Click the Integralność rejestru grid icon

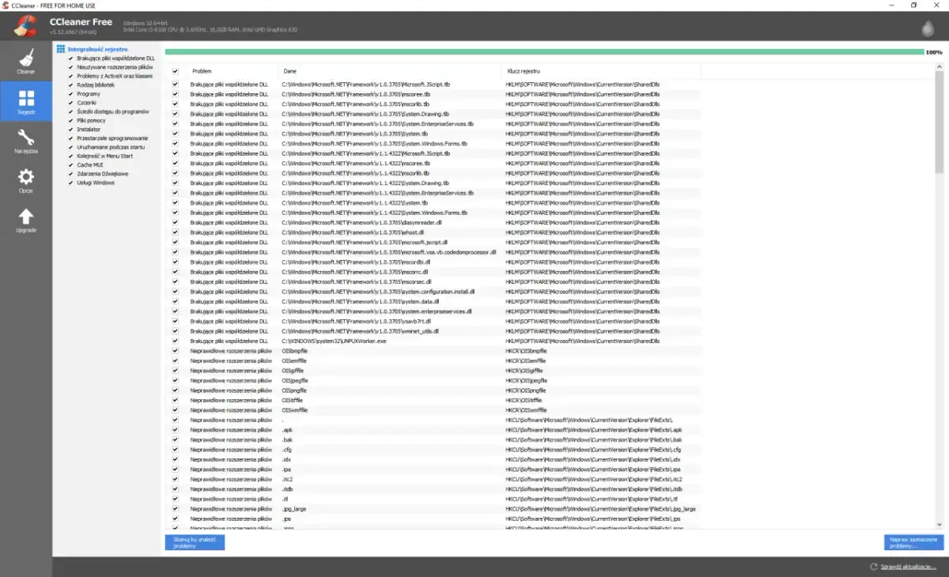coord(62,48)
